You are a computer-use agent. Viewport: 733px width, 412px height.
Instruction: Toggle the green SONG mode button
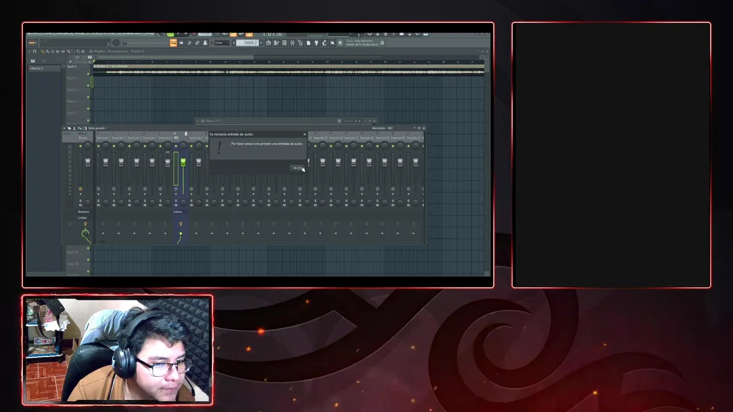tap(170, 35)
